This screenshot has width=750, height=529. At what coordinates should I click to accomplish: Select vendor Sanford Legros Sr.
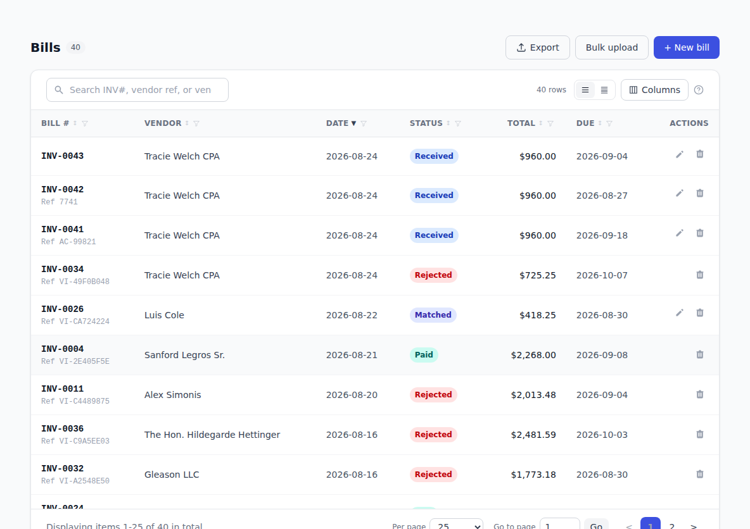pos(184,355)
